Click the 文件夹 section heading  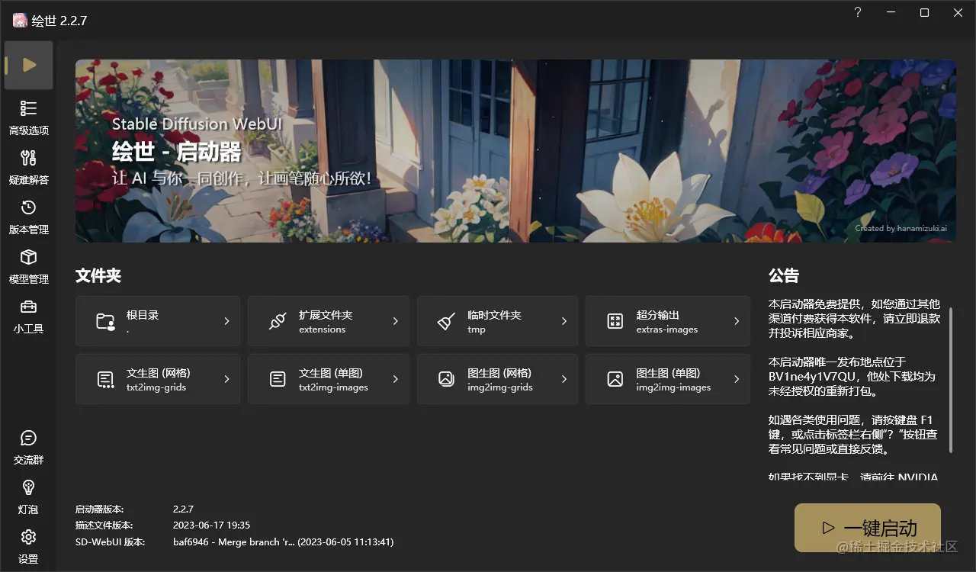[98, 275]
